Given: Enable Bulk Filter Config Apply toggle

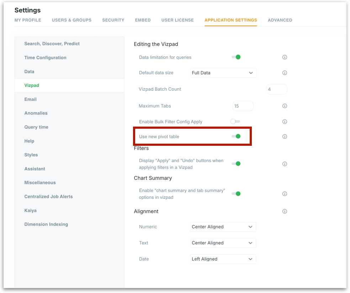Looking at the screenshot, I should coord(235,122).
